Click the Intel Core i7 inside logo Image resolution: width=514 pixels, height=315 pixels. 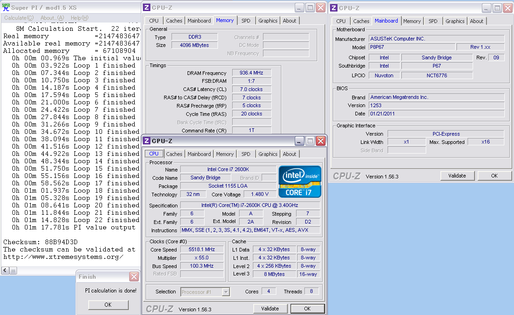300,182
